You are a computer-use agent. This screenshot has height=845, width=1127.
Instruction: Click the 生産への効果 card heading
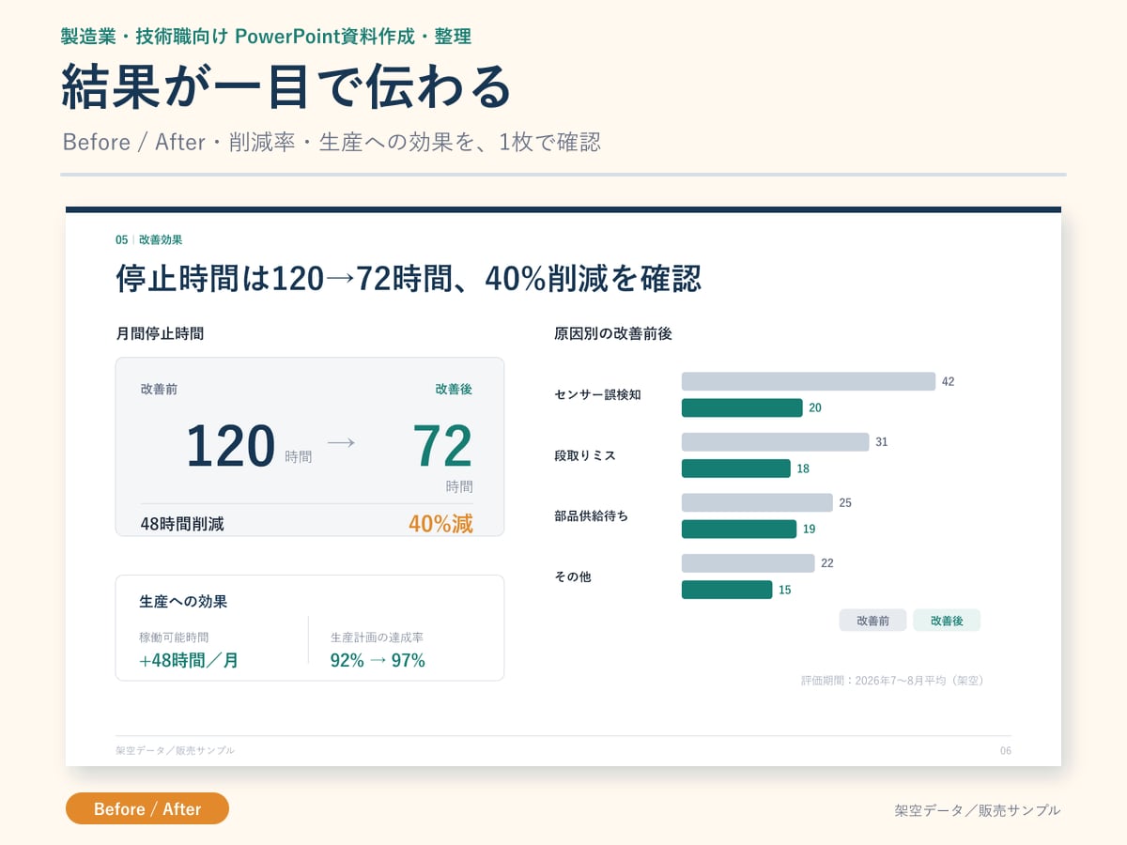tap(183, 601)
